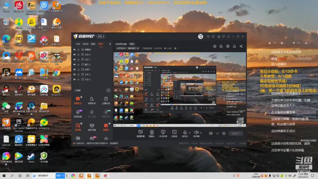Open the Steam desktop shortcut
This screenshot has height=179, width=318.
click(x=31, y=158)
